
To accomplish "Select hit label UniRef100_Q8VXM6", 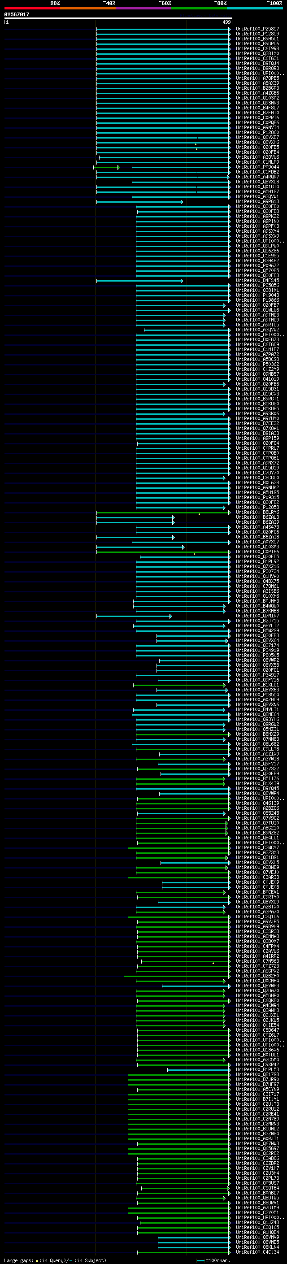I will [257, 142].
